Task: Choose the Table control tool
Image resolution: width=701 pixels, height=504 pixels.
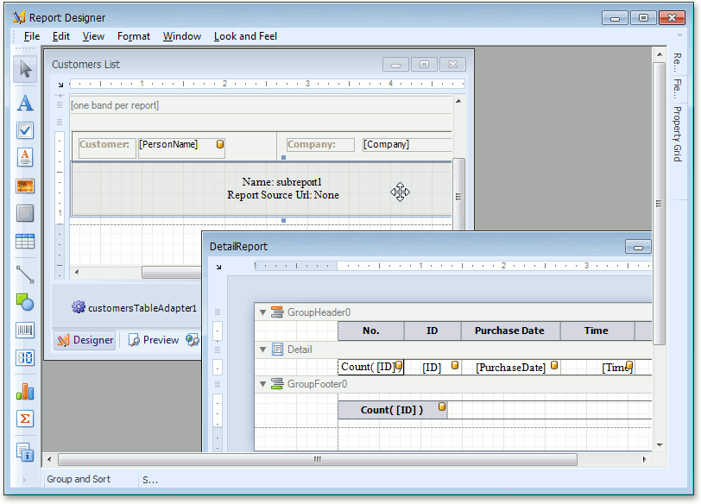Action: click(x=25, y=242)
